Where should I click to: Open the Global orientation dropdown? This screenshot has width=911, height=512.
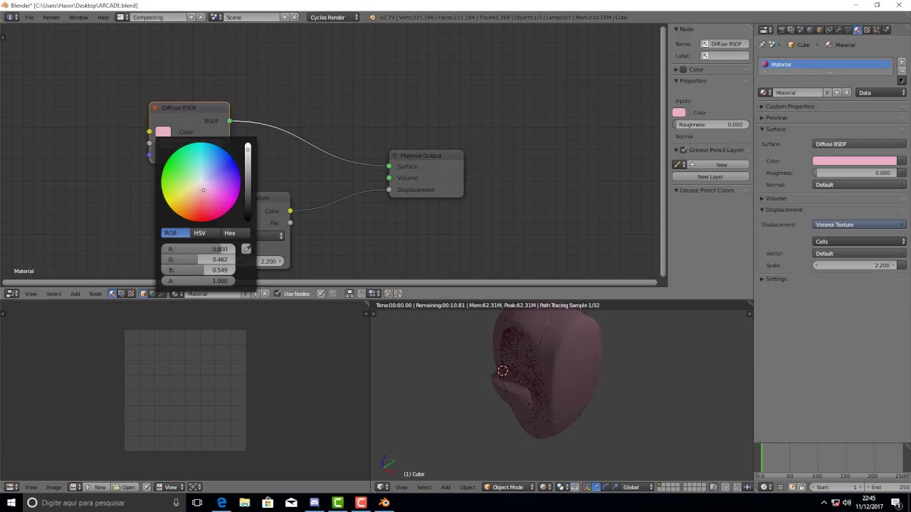[637, 487]
